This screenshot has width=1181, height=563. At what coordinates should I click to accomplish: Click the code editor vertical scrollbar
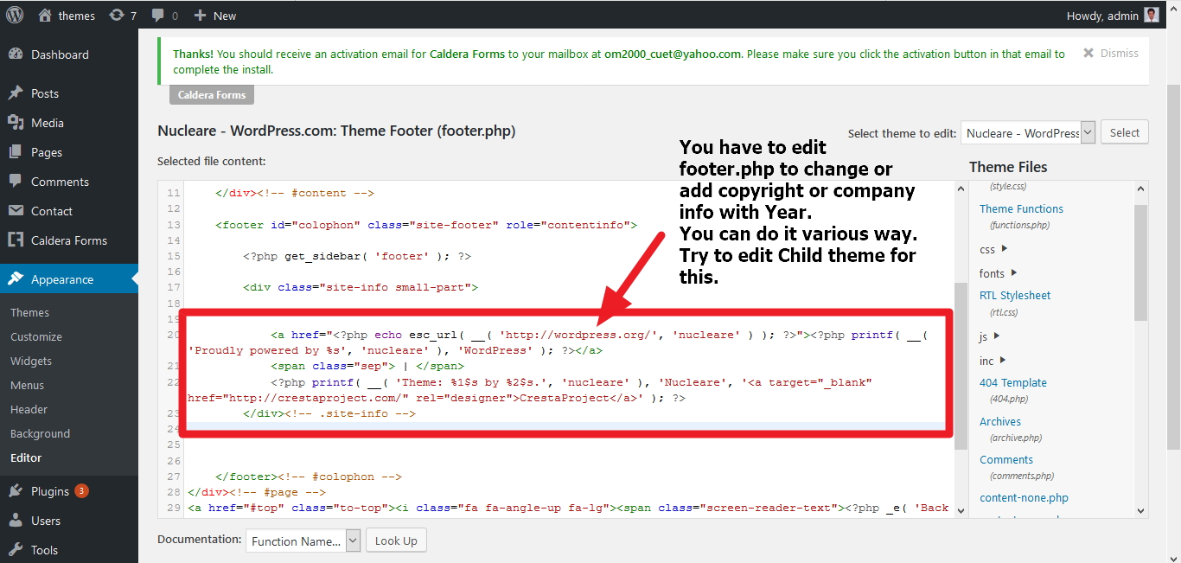click(961, 363)
